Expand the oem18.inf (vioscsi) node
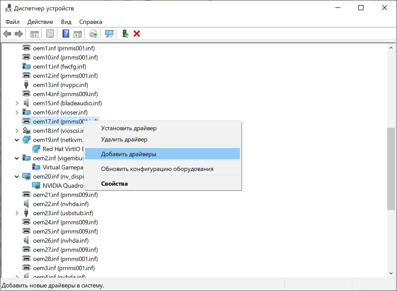Image resolution: width=397 pixels, height=291 pixels. coord(17,131)
